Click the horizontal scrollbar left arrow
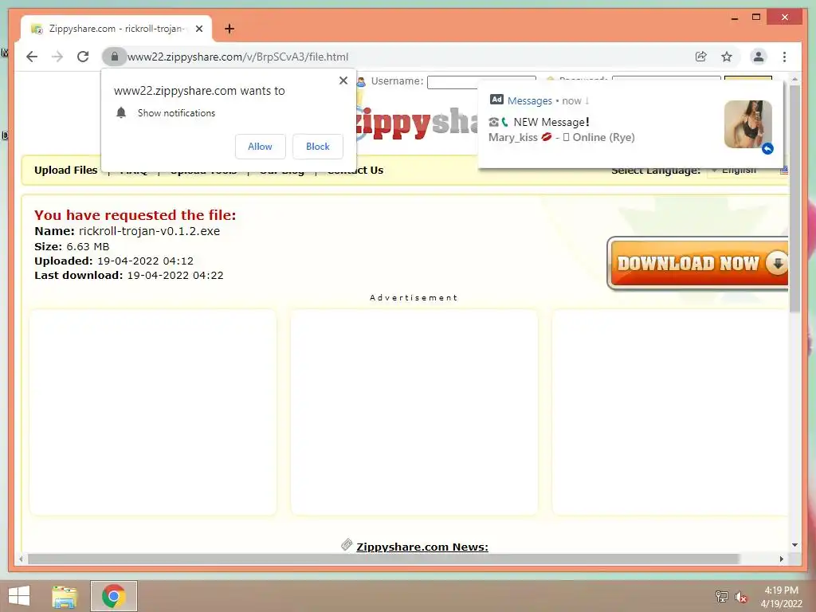 point(21,559)
